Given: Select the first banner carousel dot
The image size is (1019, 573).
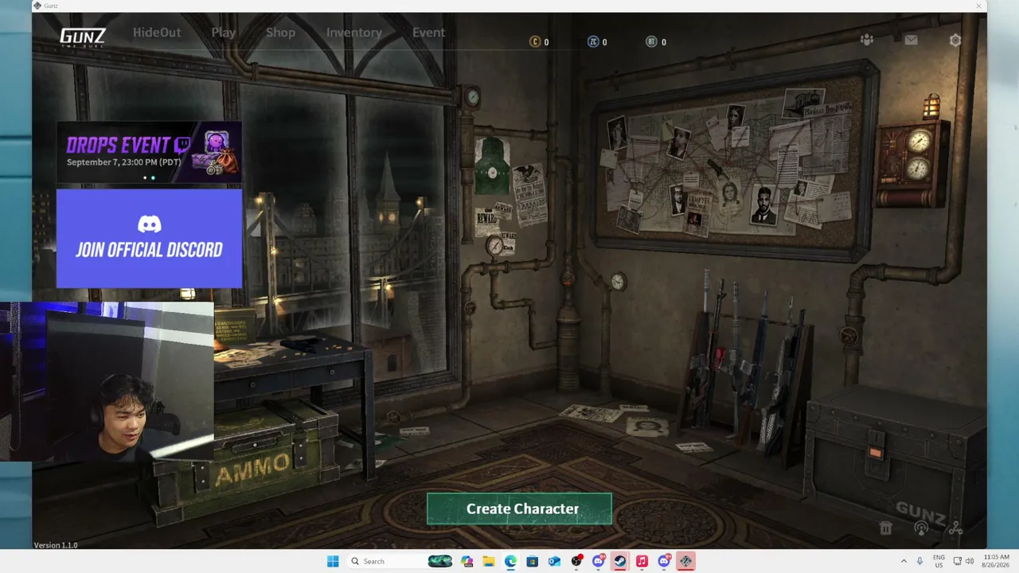Looking at the screenshot, I should [145, 177].
